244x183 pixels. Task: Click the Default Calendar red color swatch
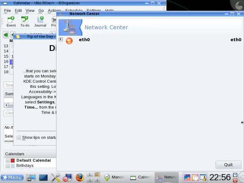pyautogui.click(x=13, y=160)
